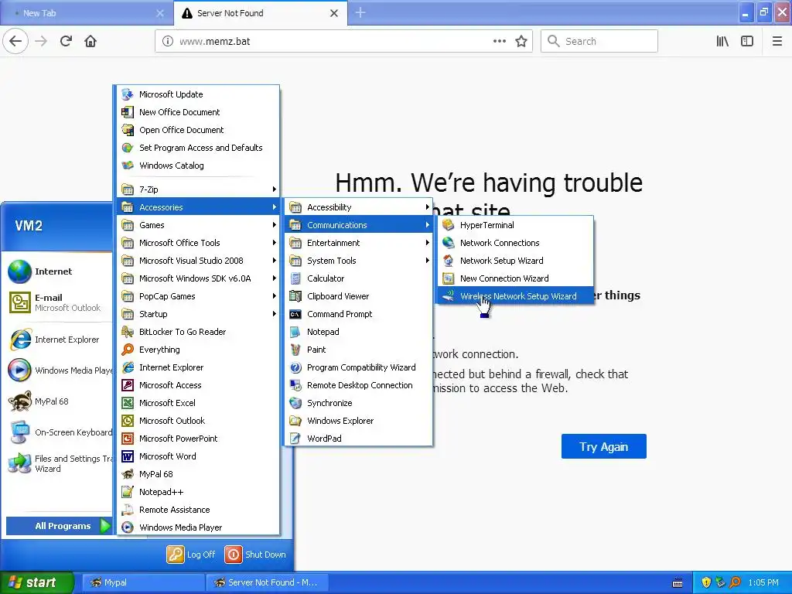Click the Microsoft Update icon

click(128, 94)
